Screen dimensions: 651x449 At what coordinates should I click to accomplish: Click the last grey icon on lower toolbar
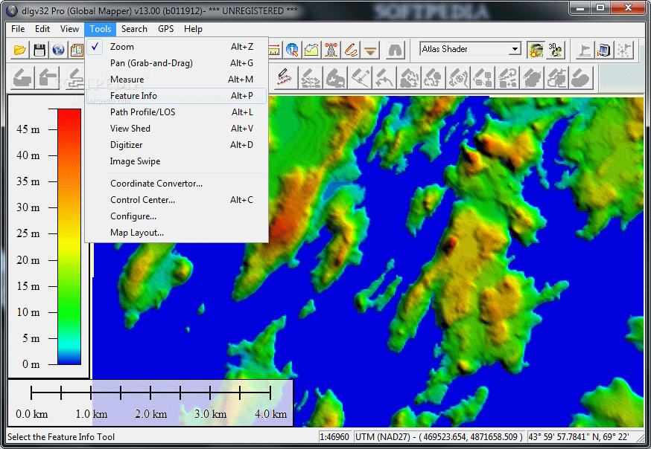[580, 77]
